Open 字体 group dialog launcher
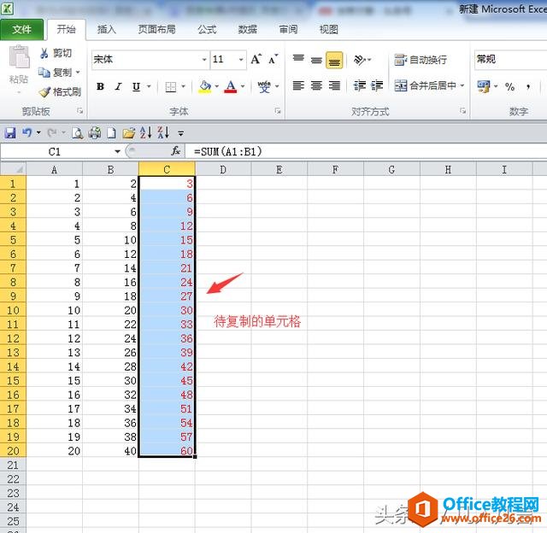Screen dimensions: 547x533 pos(278,111)
